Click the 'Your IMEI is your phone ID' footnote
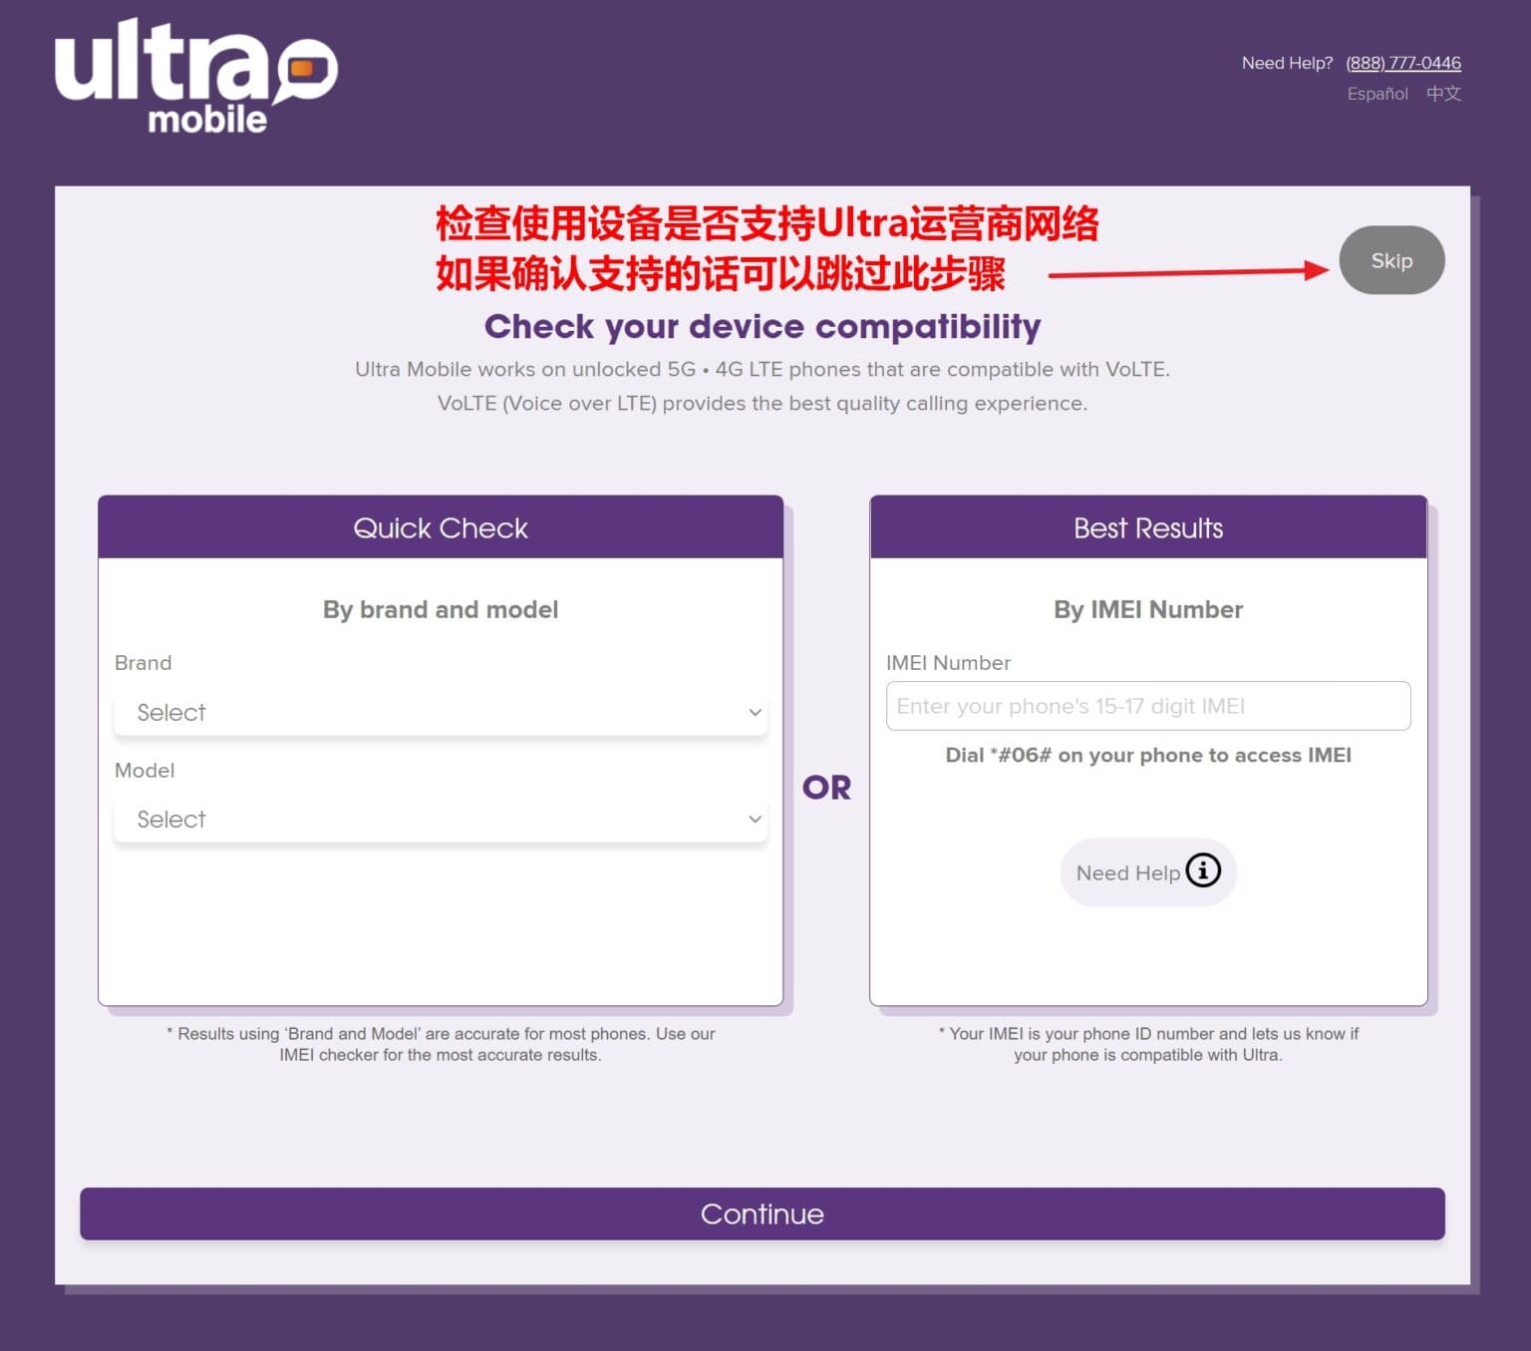The height and width of the screenshot is (1351, 1531). coord(1148,1044)
